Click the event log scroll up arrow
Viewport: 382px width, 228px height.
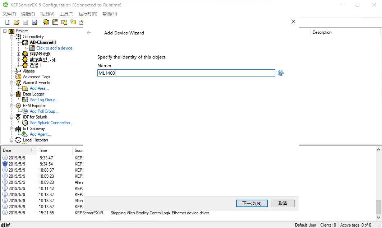[378, 150]
